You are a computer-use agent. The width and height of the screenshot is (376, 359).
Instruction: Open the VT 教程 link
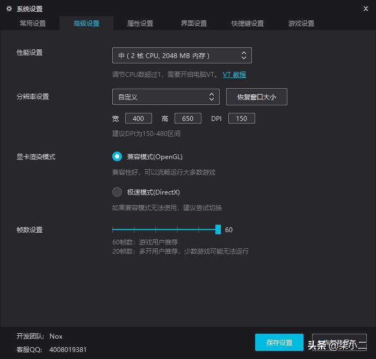[234, 74]
